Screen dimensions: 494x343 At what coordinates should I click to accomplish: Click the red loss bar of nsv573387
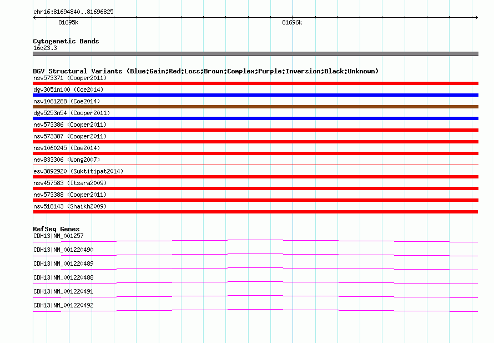pyautogui.click(x=255, y=142)
